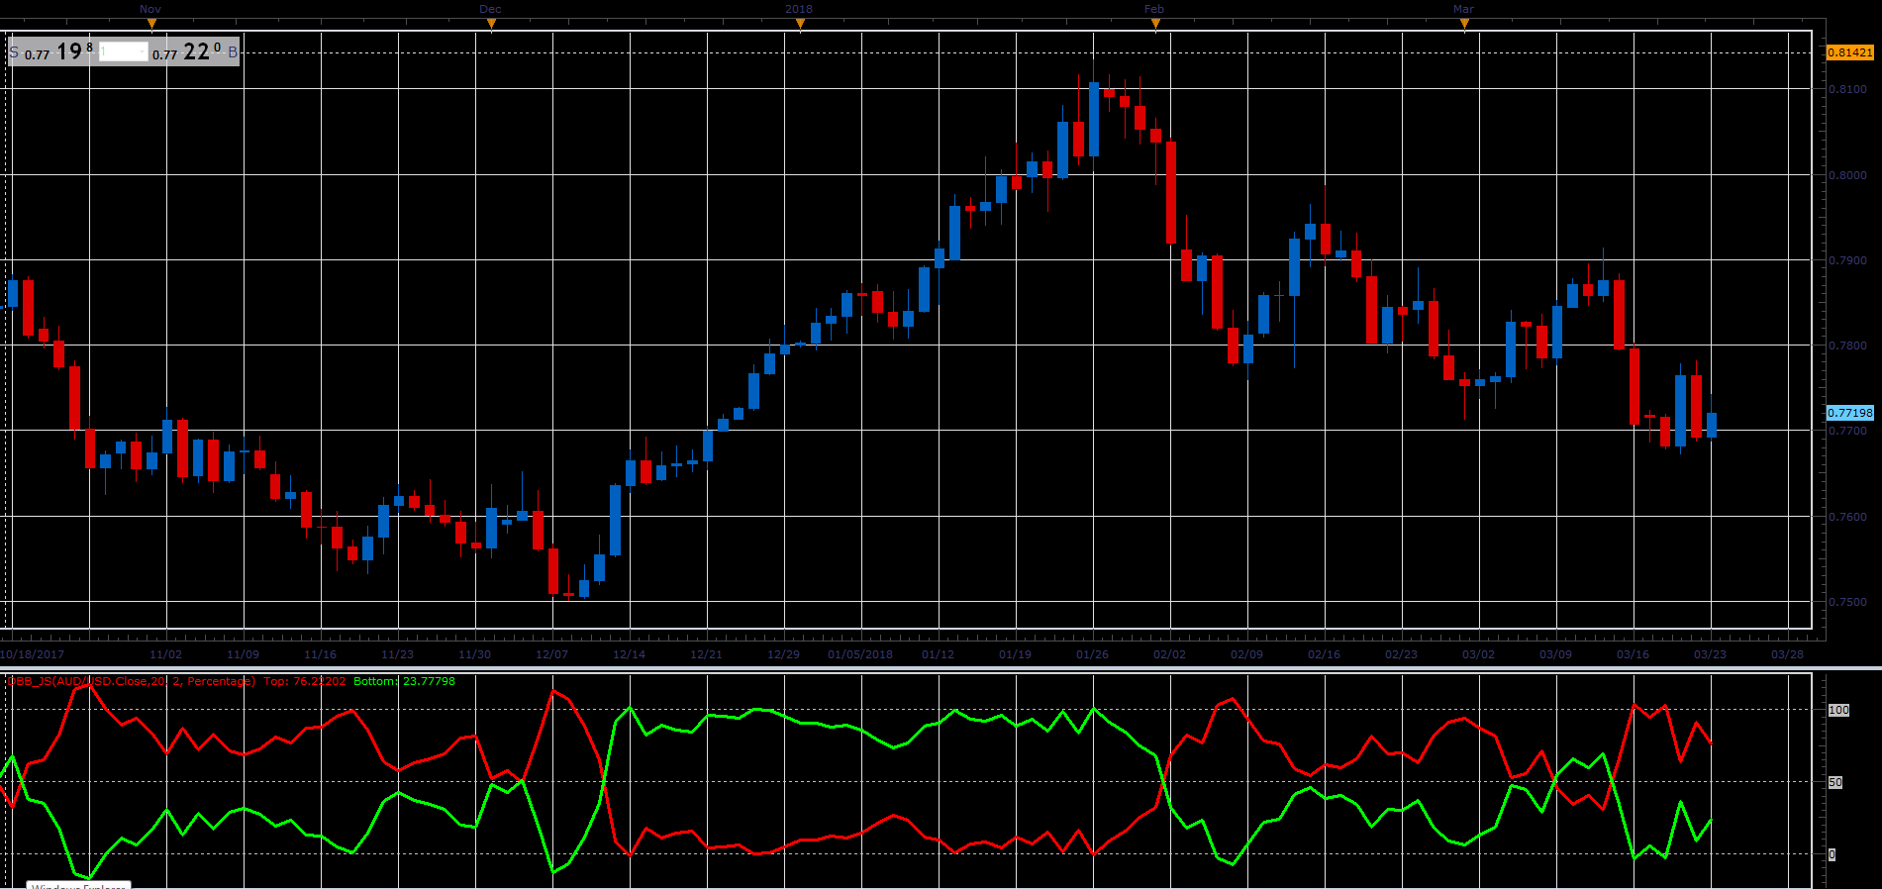Click the 01/26 date axis label

1093,654
